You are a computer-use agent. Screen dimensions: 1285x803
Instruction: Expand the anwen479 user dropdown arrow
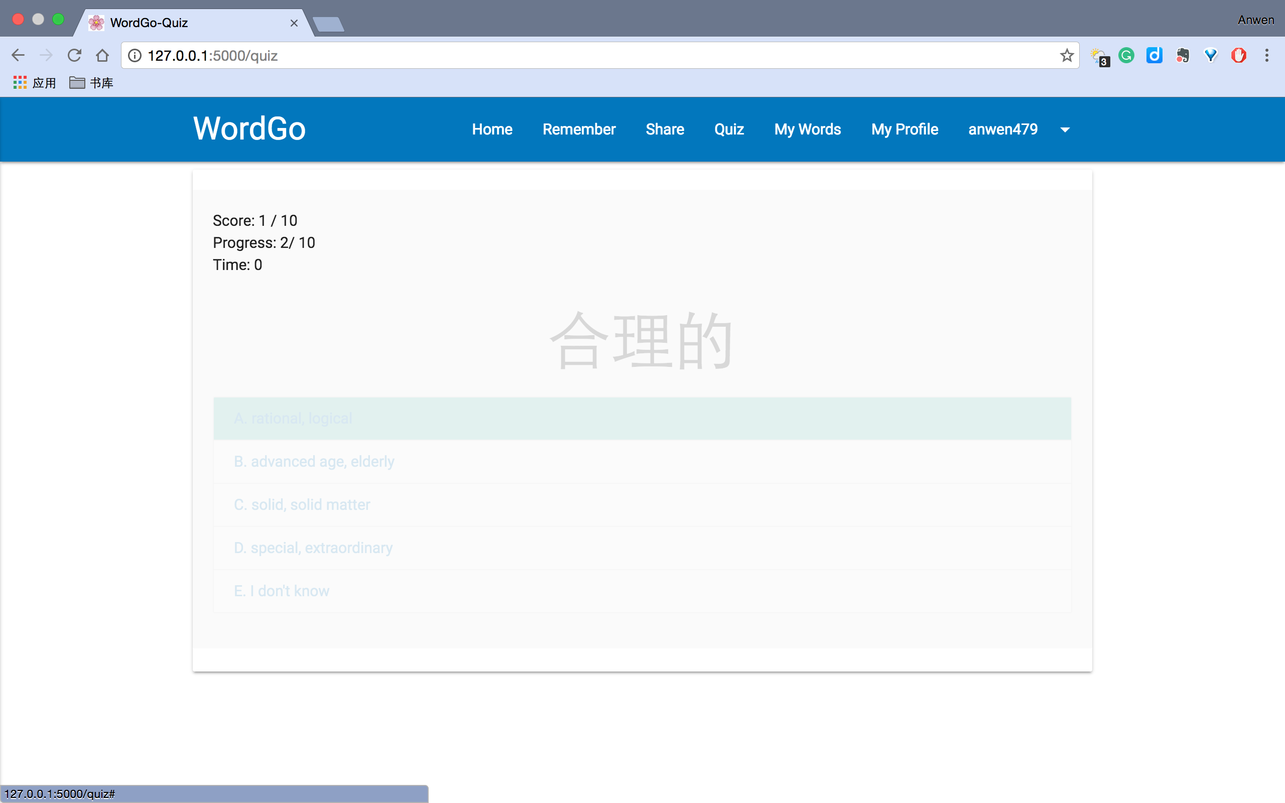1065,130
